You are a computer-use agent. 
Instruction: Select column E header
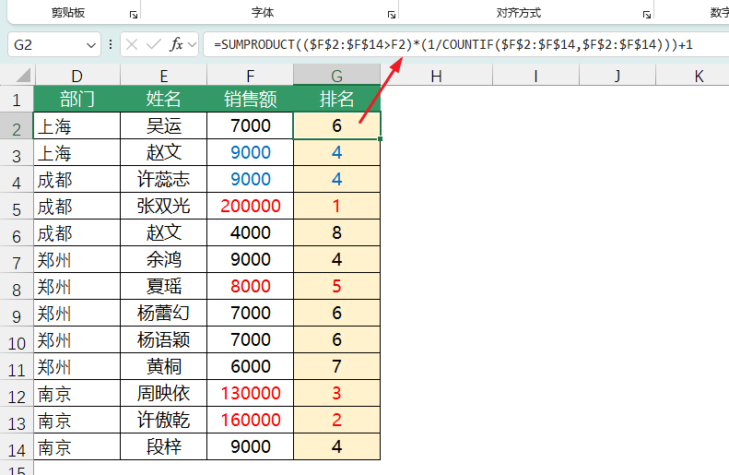(164, 76)
